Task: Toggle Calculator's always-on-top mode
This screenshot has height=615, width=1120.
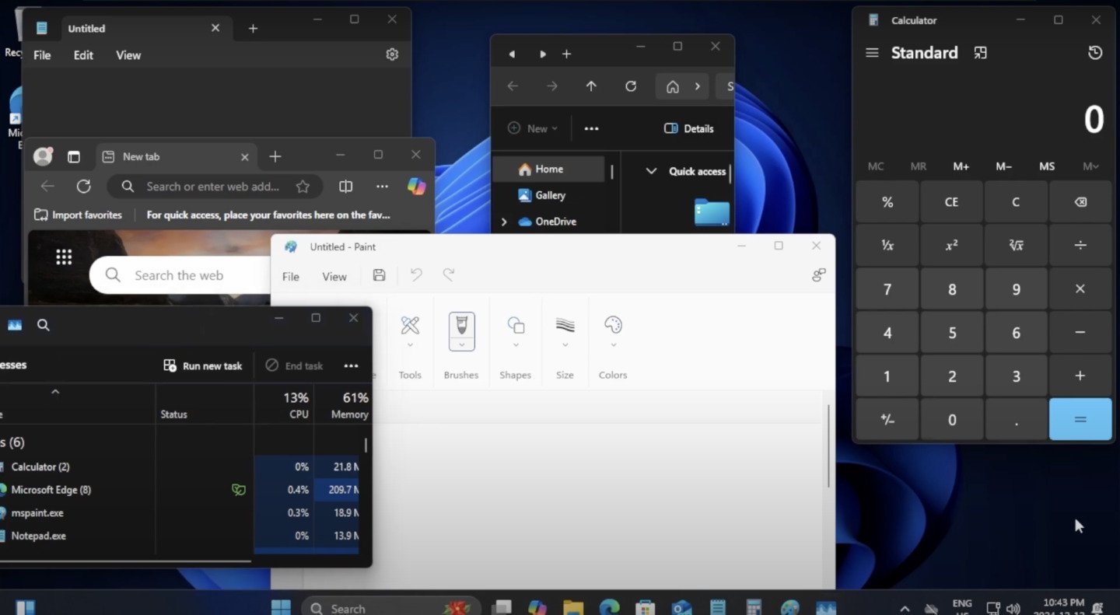Action: click(x=980, y=52)
